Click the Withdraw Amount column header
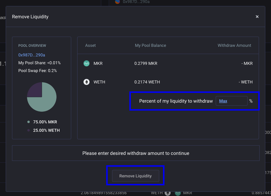Viewport: 271px width, 196px height. [234, 45]
